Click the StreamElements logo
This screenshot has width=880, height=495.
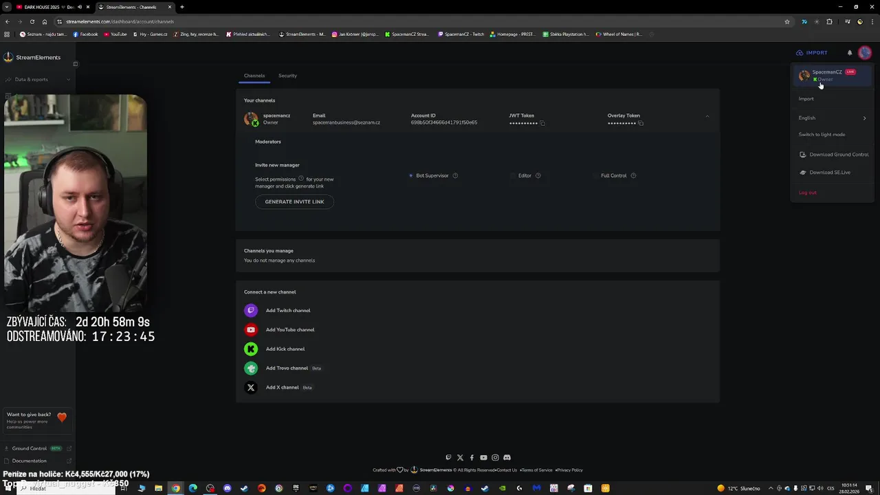coord(32,57)
